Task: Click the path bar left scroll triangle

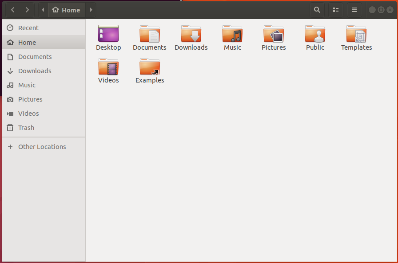Action: pos(43,10)
